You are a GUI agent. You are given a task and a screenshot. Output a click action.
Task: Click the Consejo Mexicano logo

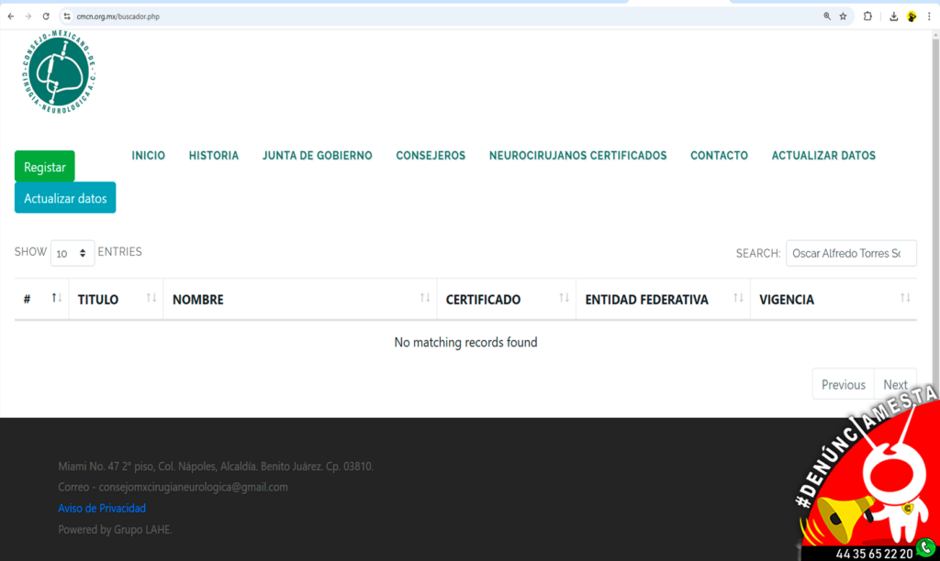click(60, 72)
